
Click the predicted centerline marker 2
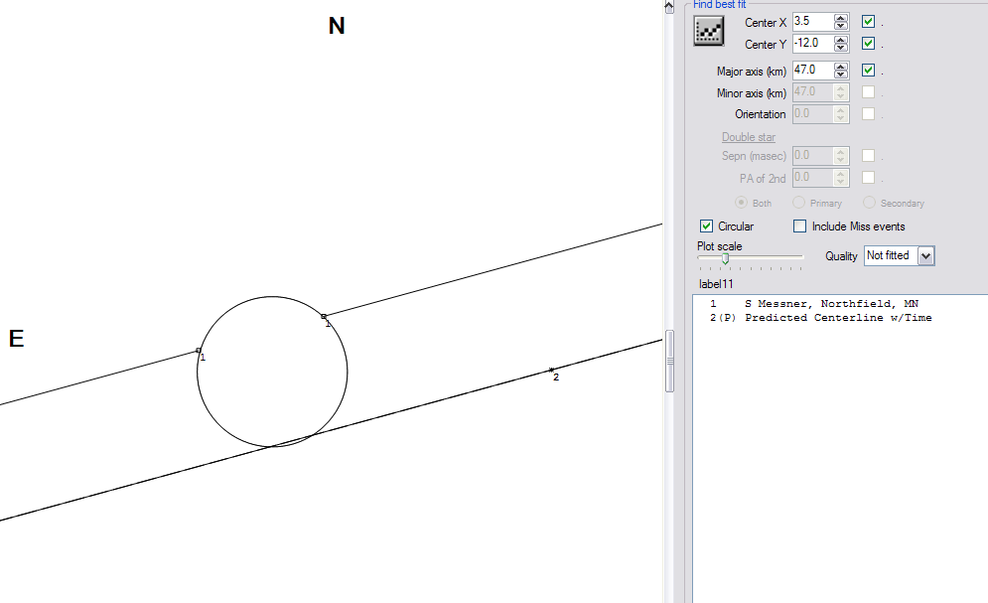point(551,370)
